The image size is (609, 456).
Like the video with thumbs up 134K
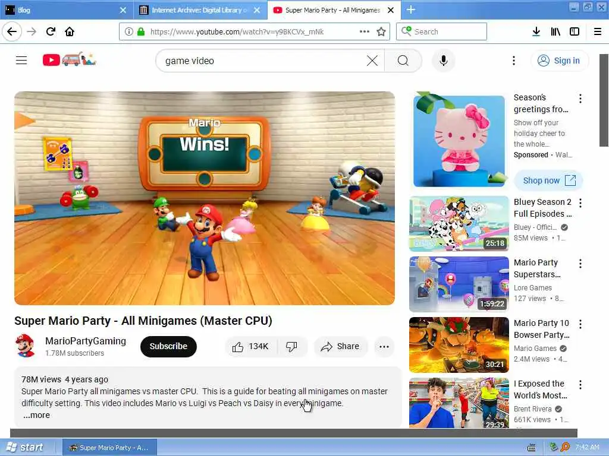[251, 346]
